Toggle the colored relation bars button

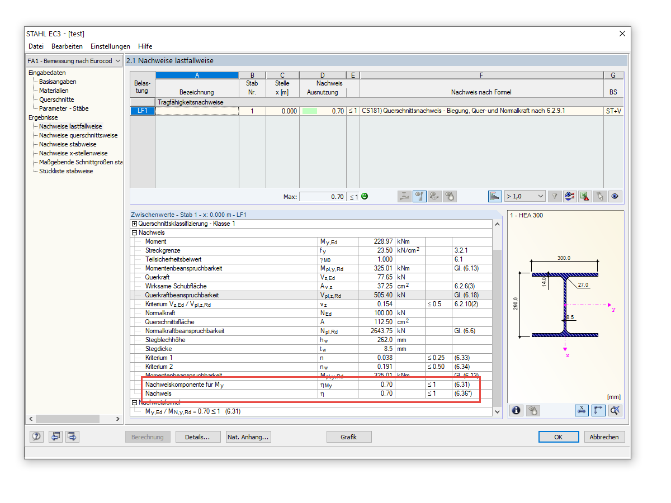(494, 196)
